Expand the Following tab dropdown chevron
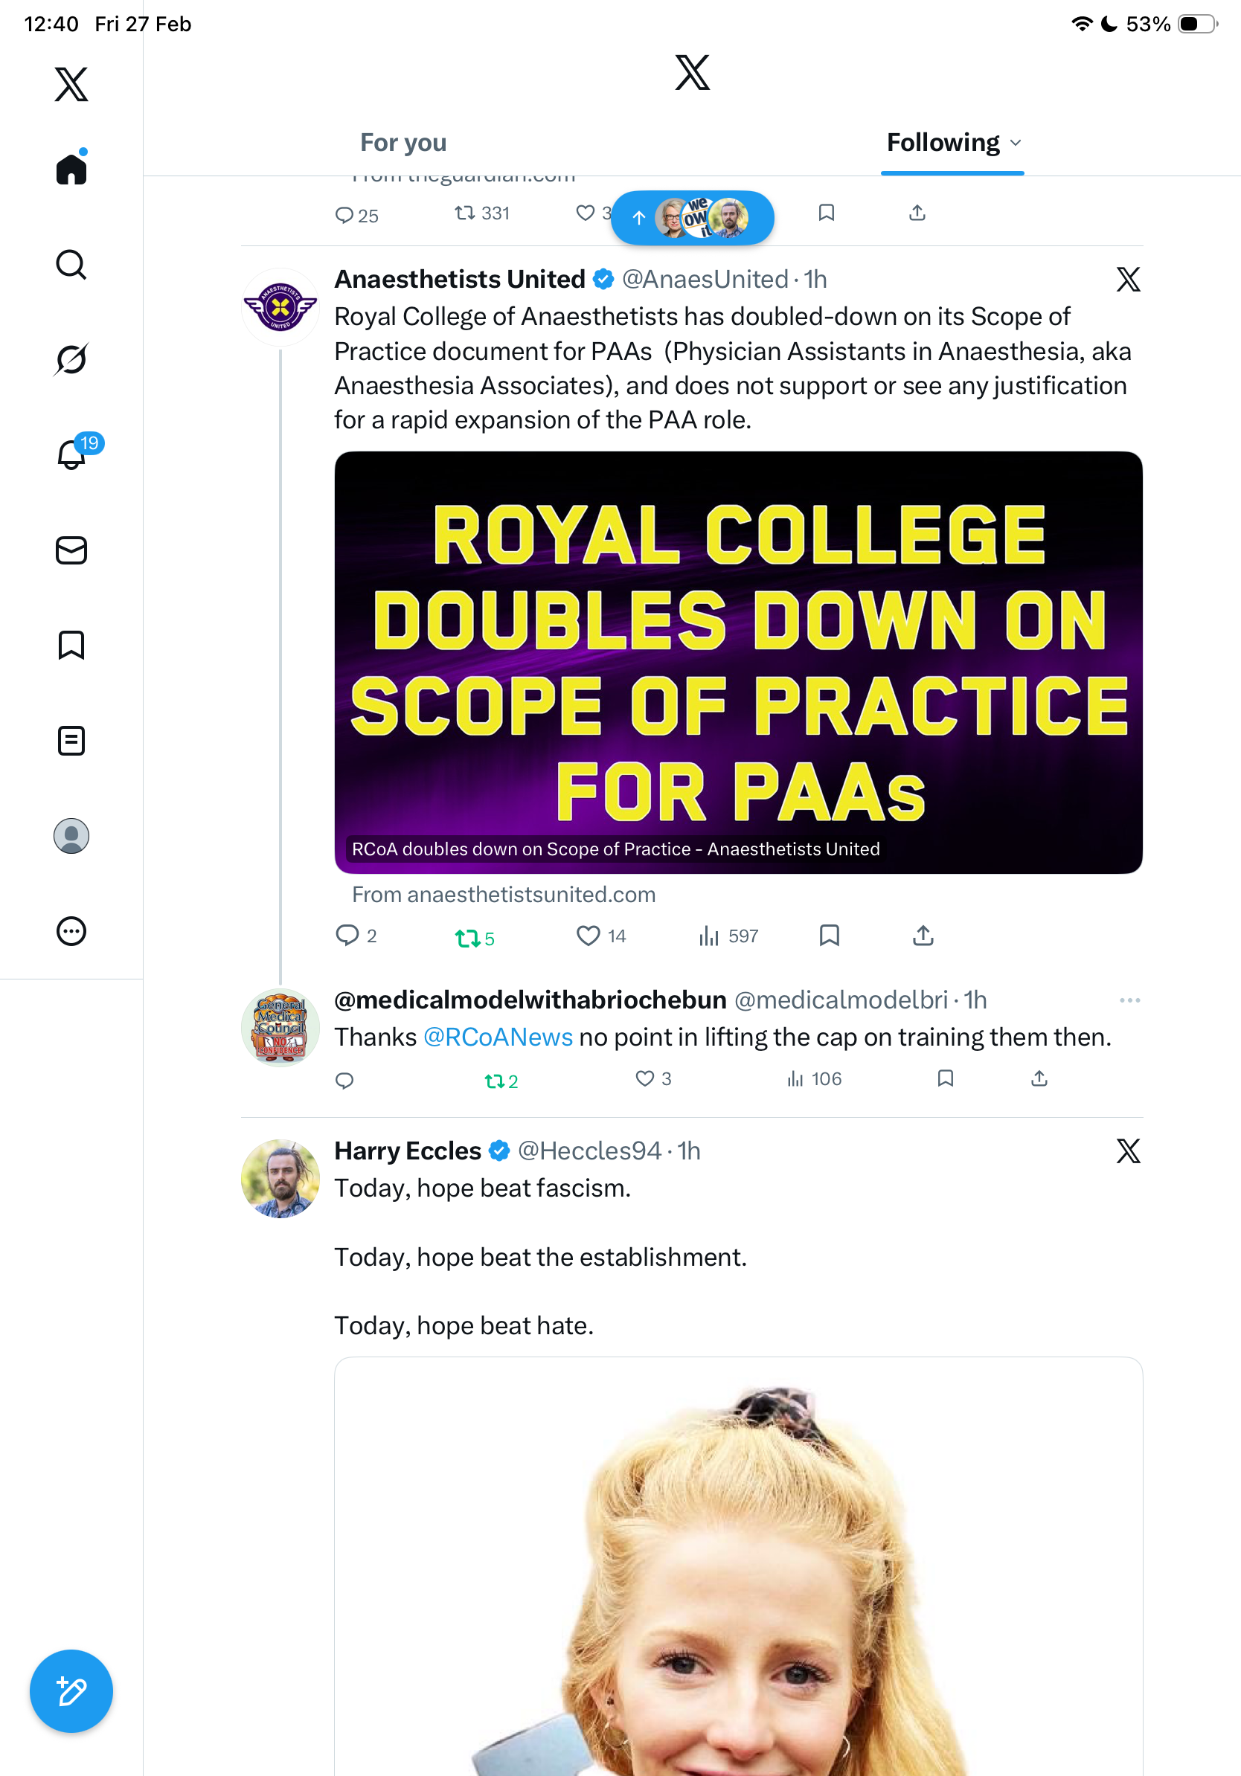The height and width of the screenshot is (1776, 1241). click(1016, 143)
